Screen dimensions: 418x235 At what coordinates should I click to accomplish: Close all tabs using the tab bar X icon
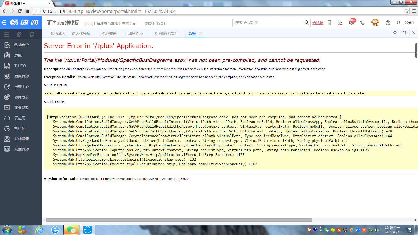coord(414,33)
